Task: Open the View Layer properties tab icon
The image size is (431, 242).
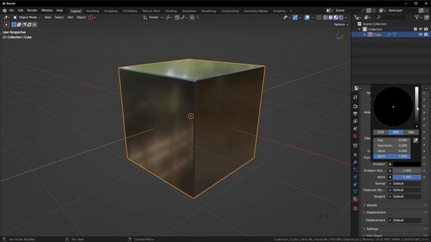Action: tap(356, 121)
